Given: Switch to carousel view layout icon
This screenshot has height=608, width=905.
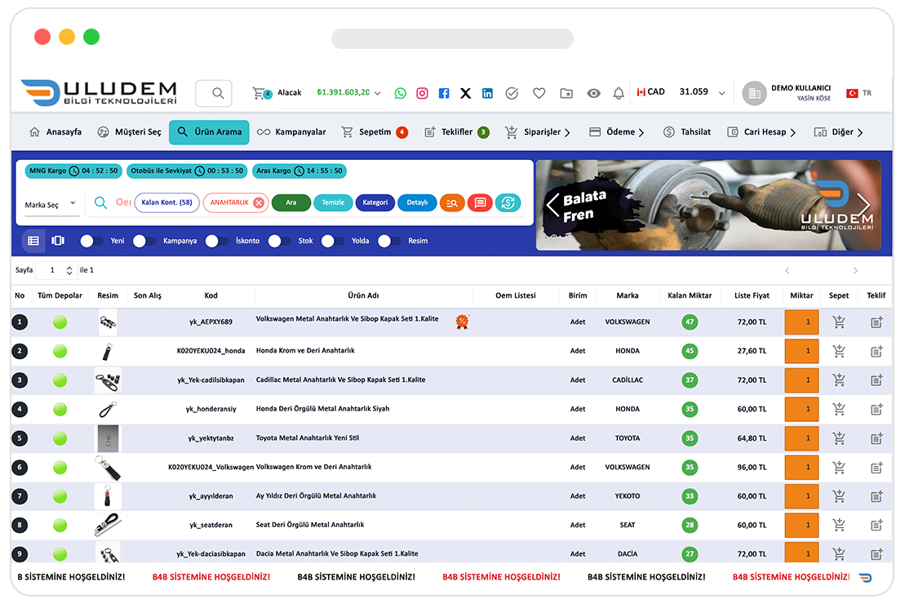Looking at the screenshot, I should [x=58, y=240].
